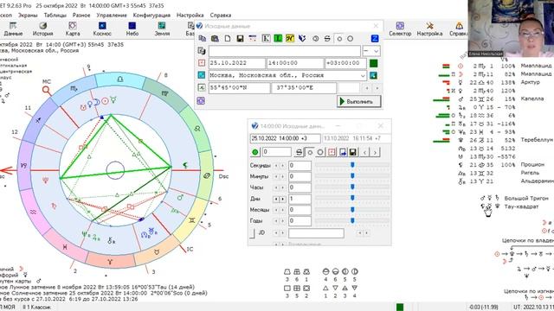This screenshot has height=311, width=554.
Task: Click the location icon beside Москва field
Action: coord(202,75)
